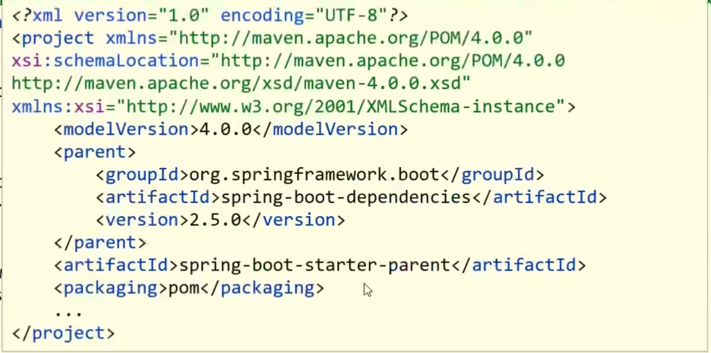
Task: Click the maven-4.0.0.xsd URL line
Action: coord(241,83)
